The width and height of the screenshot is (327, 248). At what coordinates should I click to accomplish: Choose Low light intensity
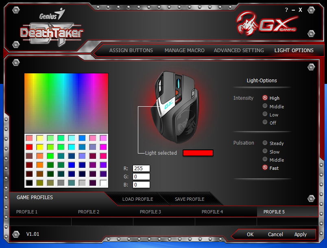pos(265,114)
